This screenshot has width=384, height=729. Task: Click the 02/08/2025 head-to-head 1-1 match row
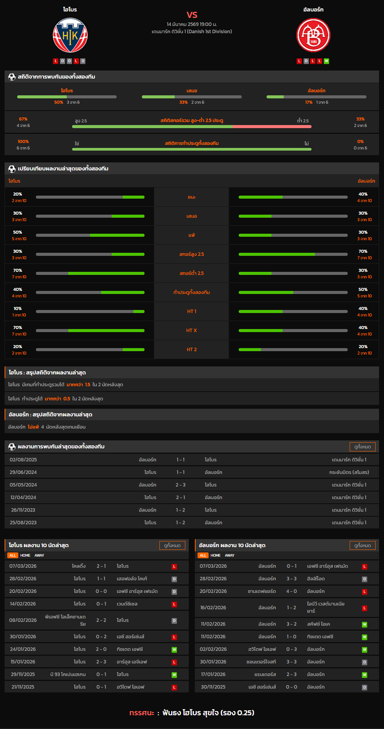point(191,460)
